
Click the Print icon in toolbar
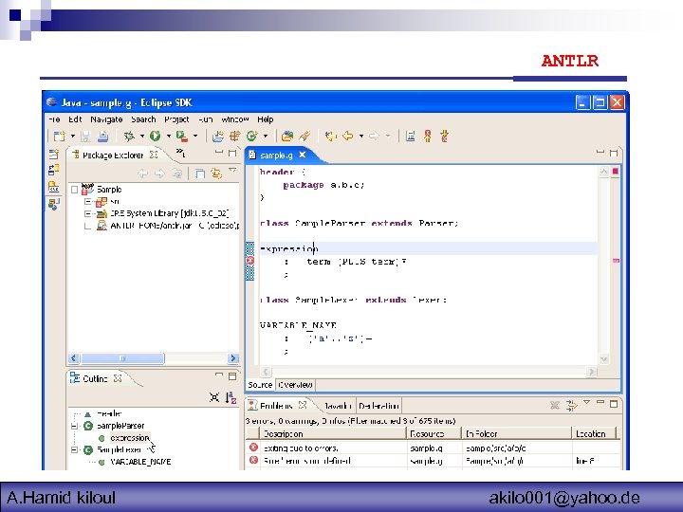click(x=102, y=137)
